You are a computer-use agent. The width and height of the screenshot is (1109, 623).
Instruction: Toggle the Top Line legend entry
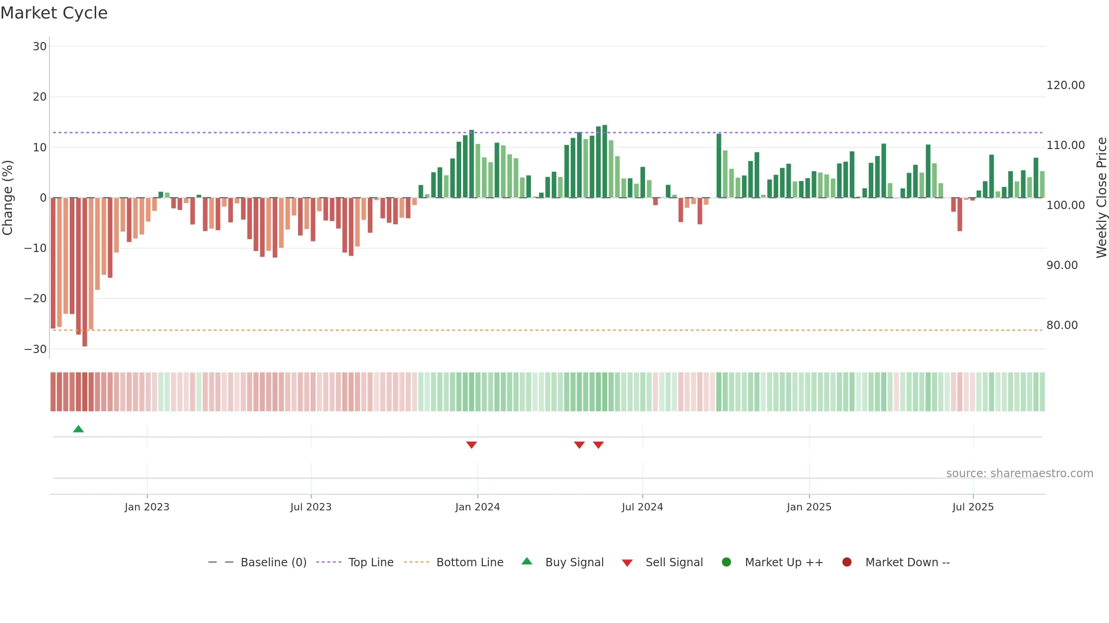click(355, 562)
